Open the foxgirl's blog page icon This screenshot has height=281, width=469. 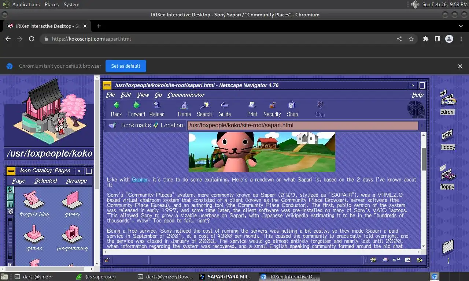[34, 200]
